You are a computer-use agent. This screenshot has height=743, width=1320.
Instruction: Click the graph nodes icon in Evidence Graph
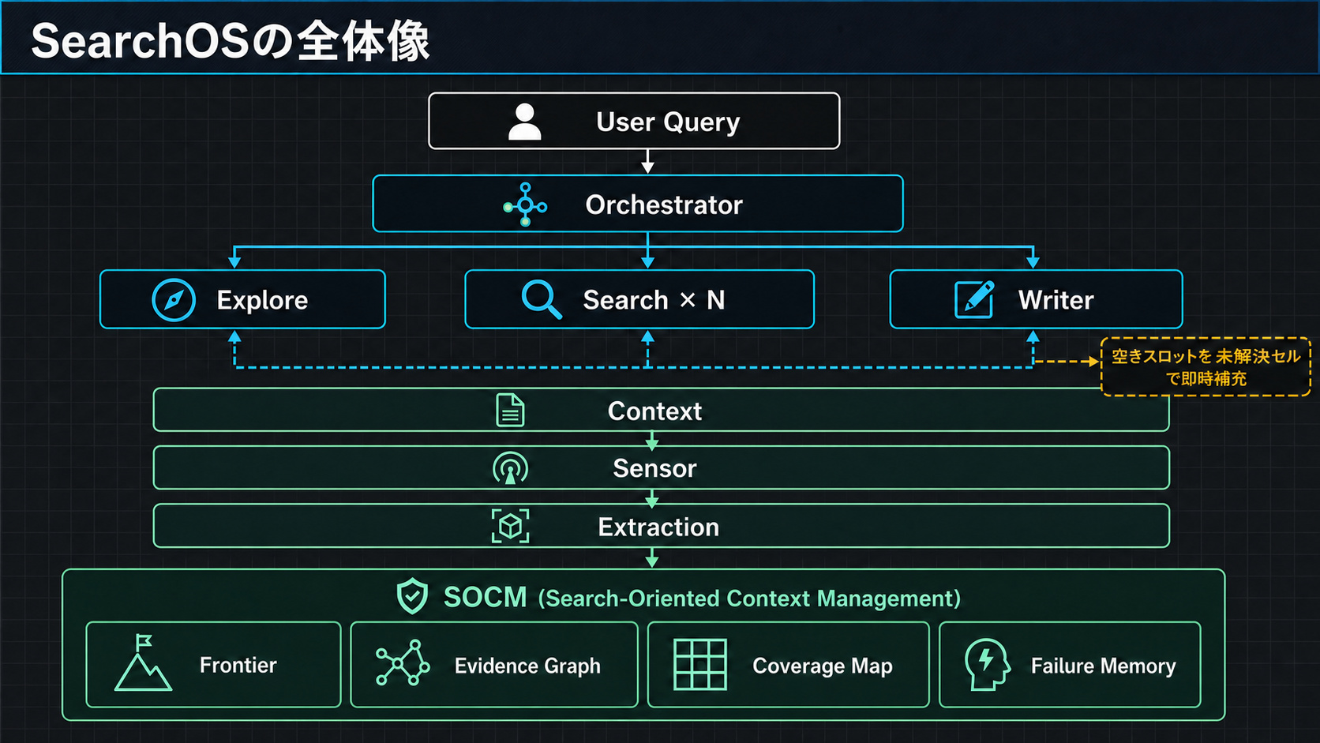403,663
